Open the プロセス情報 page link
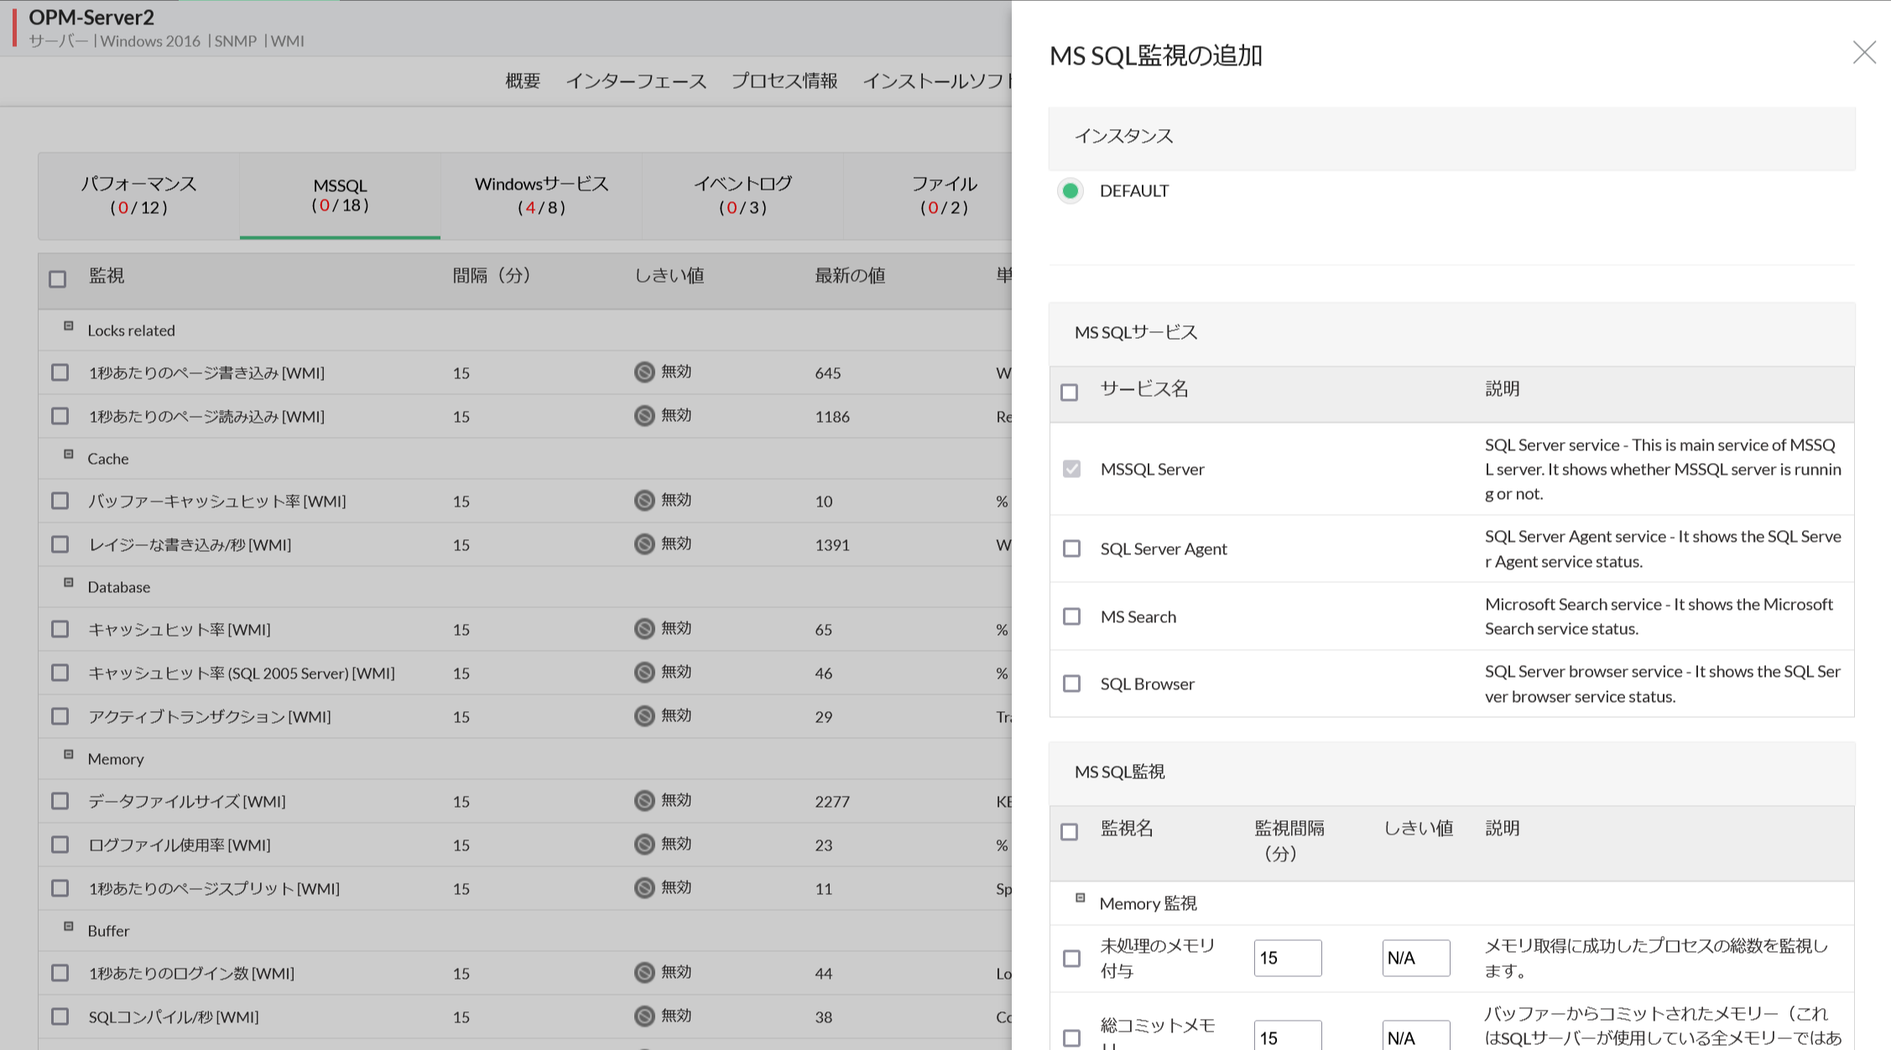Screen dimensions: 1891x1050 [784, 81]
